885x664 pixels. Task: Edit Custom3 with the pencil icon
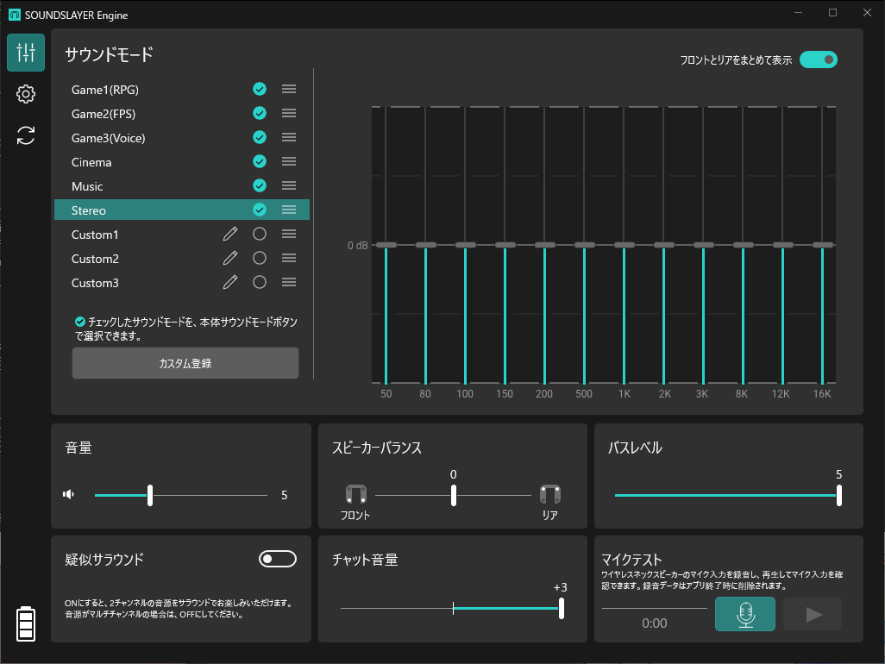230,282
